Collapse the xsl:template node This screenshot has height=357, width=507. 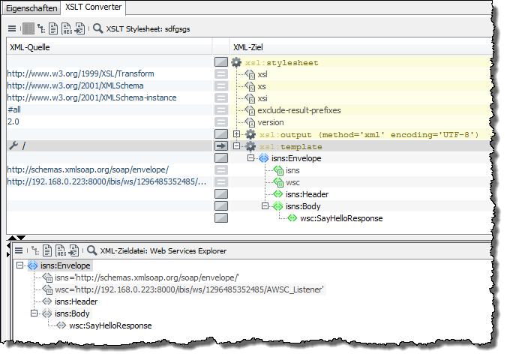237,146
